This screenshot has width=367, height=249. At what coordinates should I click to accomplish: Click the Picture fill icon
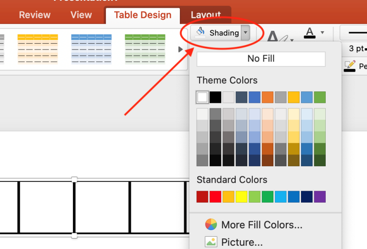point(211,242)
